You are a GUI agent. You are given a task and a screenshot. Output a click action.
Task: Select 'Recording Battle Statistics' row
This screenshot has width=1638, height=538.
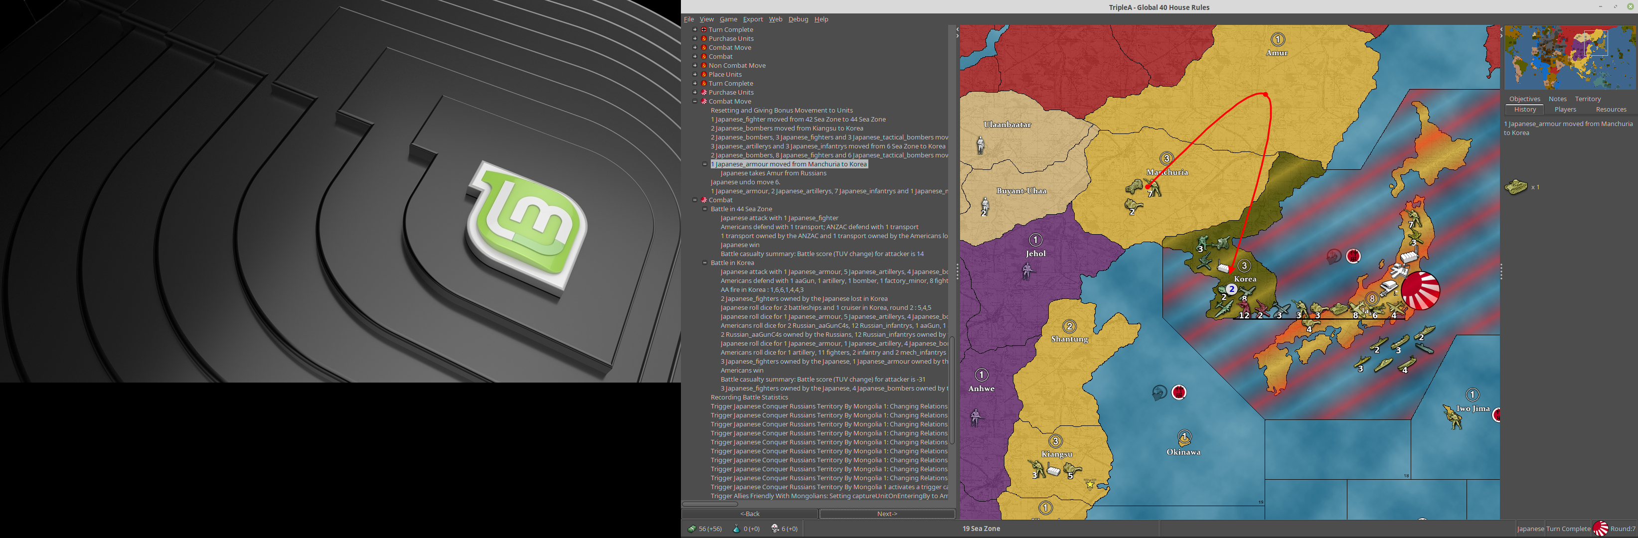click(749, 398)
